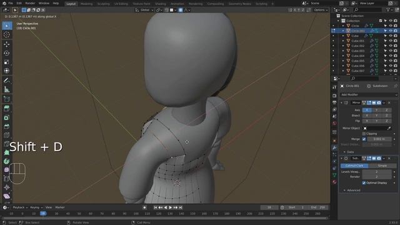Select the Add Cube tool
The width and height of the screenshot is (400, 225).
[x=7, y=99]
